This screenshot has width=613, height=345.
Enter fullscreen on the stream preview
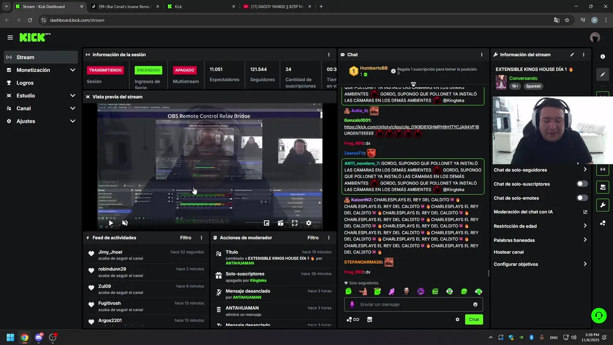[x=295, y=223]
